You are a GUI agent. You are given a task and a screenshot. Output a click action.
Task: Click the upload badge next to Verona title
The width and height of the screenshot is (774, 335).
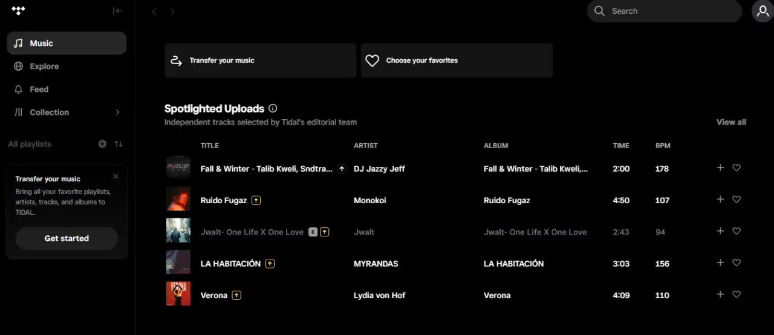(x=236, y=295)
